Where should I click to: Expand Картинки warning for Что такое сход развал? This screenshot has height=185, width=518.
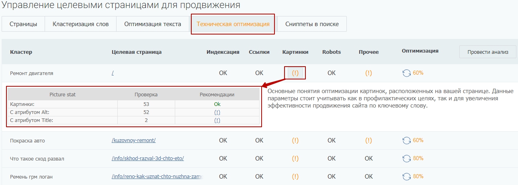(x=295, y=159)
